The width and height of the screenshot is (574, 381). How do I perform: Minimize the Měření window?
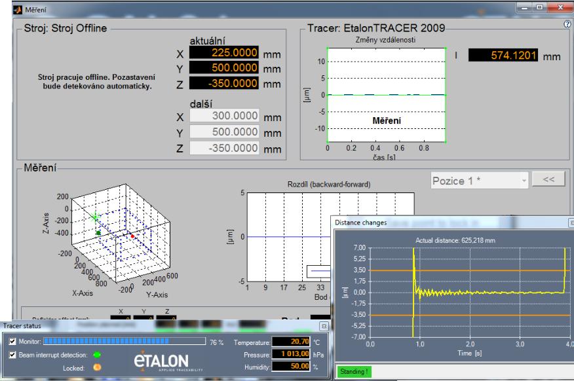(525, 7)
